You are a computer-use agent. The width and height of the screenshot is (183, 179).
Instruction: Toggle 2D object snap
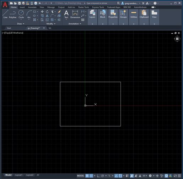(x=120, y=176)
